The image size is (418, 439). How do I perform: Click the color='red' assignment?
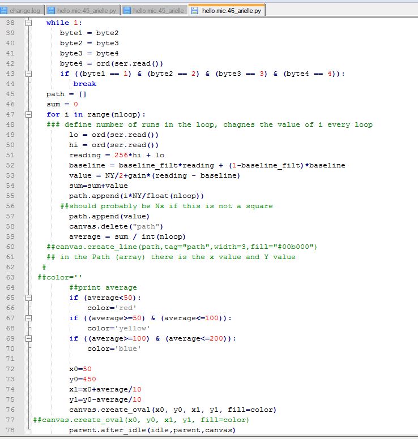click(112, 308)
